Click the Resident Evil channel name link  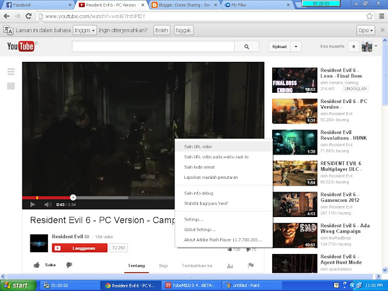click(67, 236)
